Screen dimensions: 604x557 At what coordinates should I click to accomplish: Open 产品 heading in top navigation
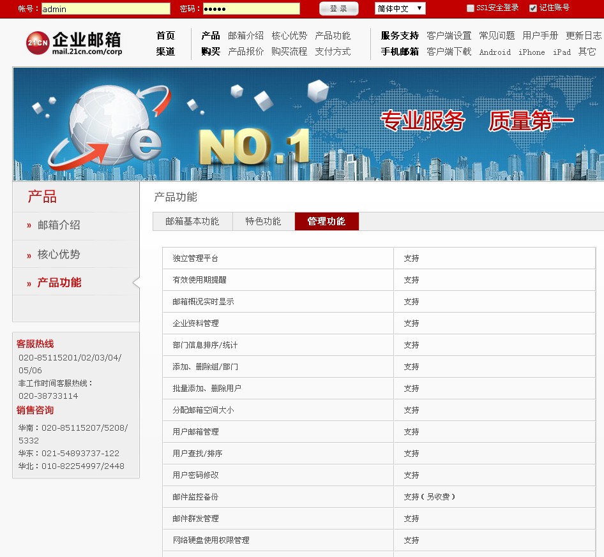pos(211,36)
